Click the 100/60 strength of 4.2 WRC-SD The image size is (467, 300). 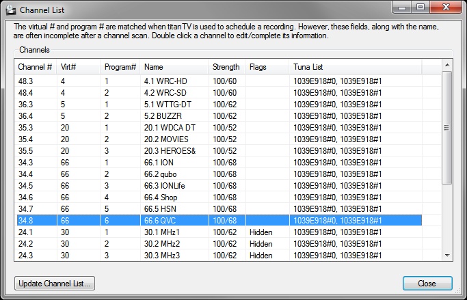(224, 93)
